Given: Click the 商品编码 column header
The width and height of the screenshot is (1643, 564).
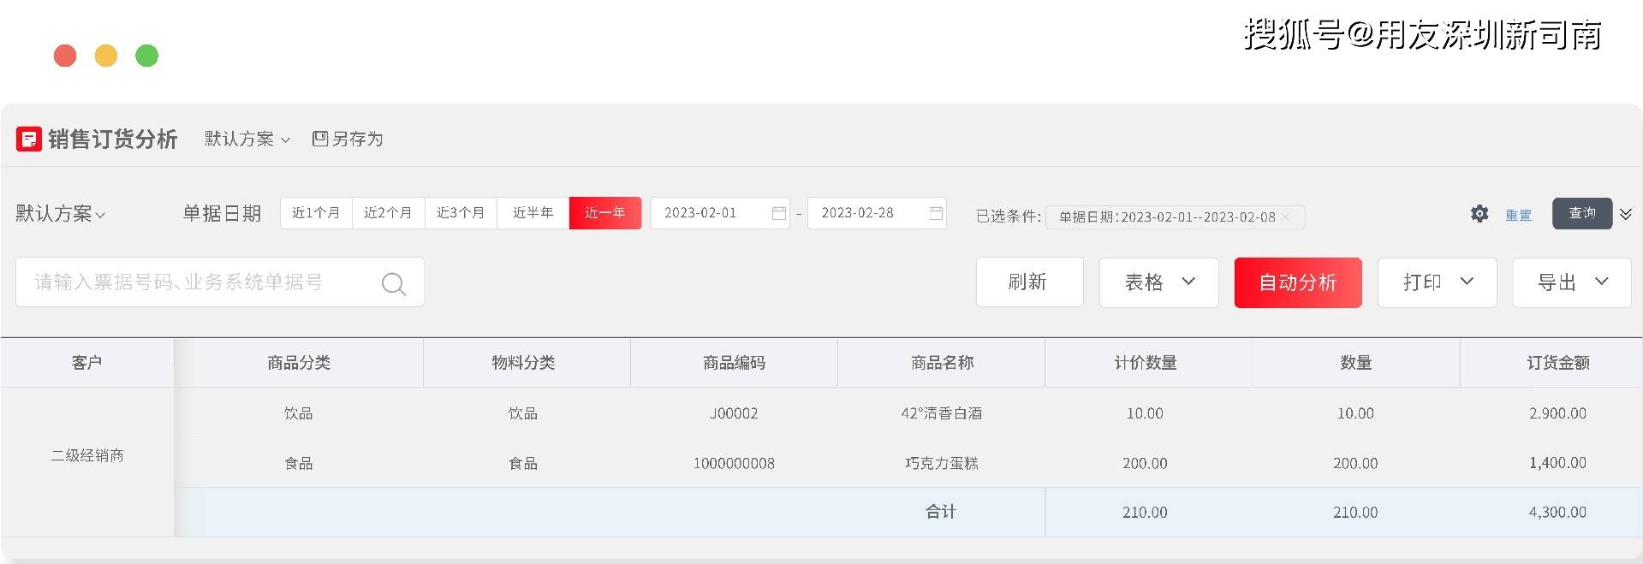Looking at the screenshot, I should pyautogui.click(x=734, y=363).
